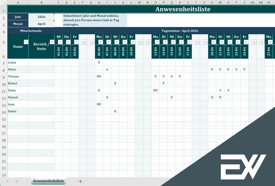Click the next sheet navigation arrow

click(x=17, y=181)
